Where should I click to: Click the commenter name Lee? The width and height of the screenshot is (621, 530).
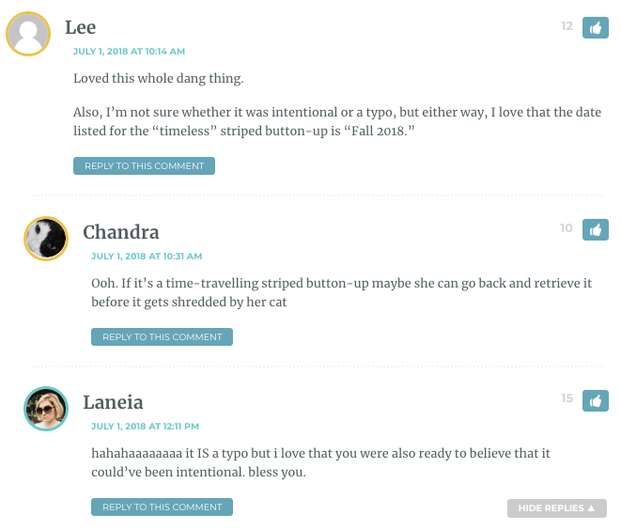(81, 27)
